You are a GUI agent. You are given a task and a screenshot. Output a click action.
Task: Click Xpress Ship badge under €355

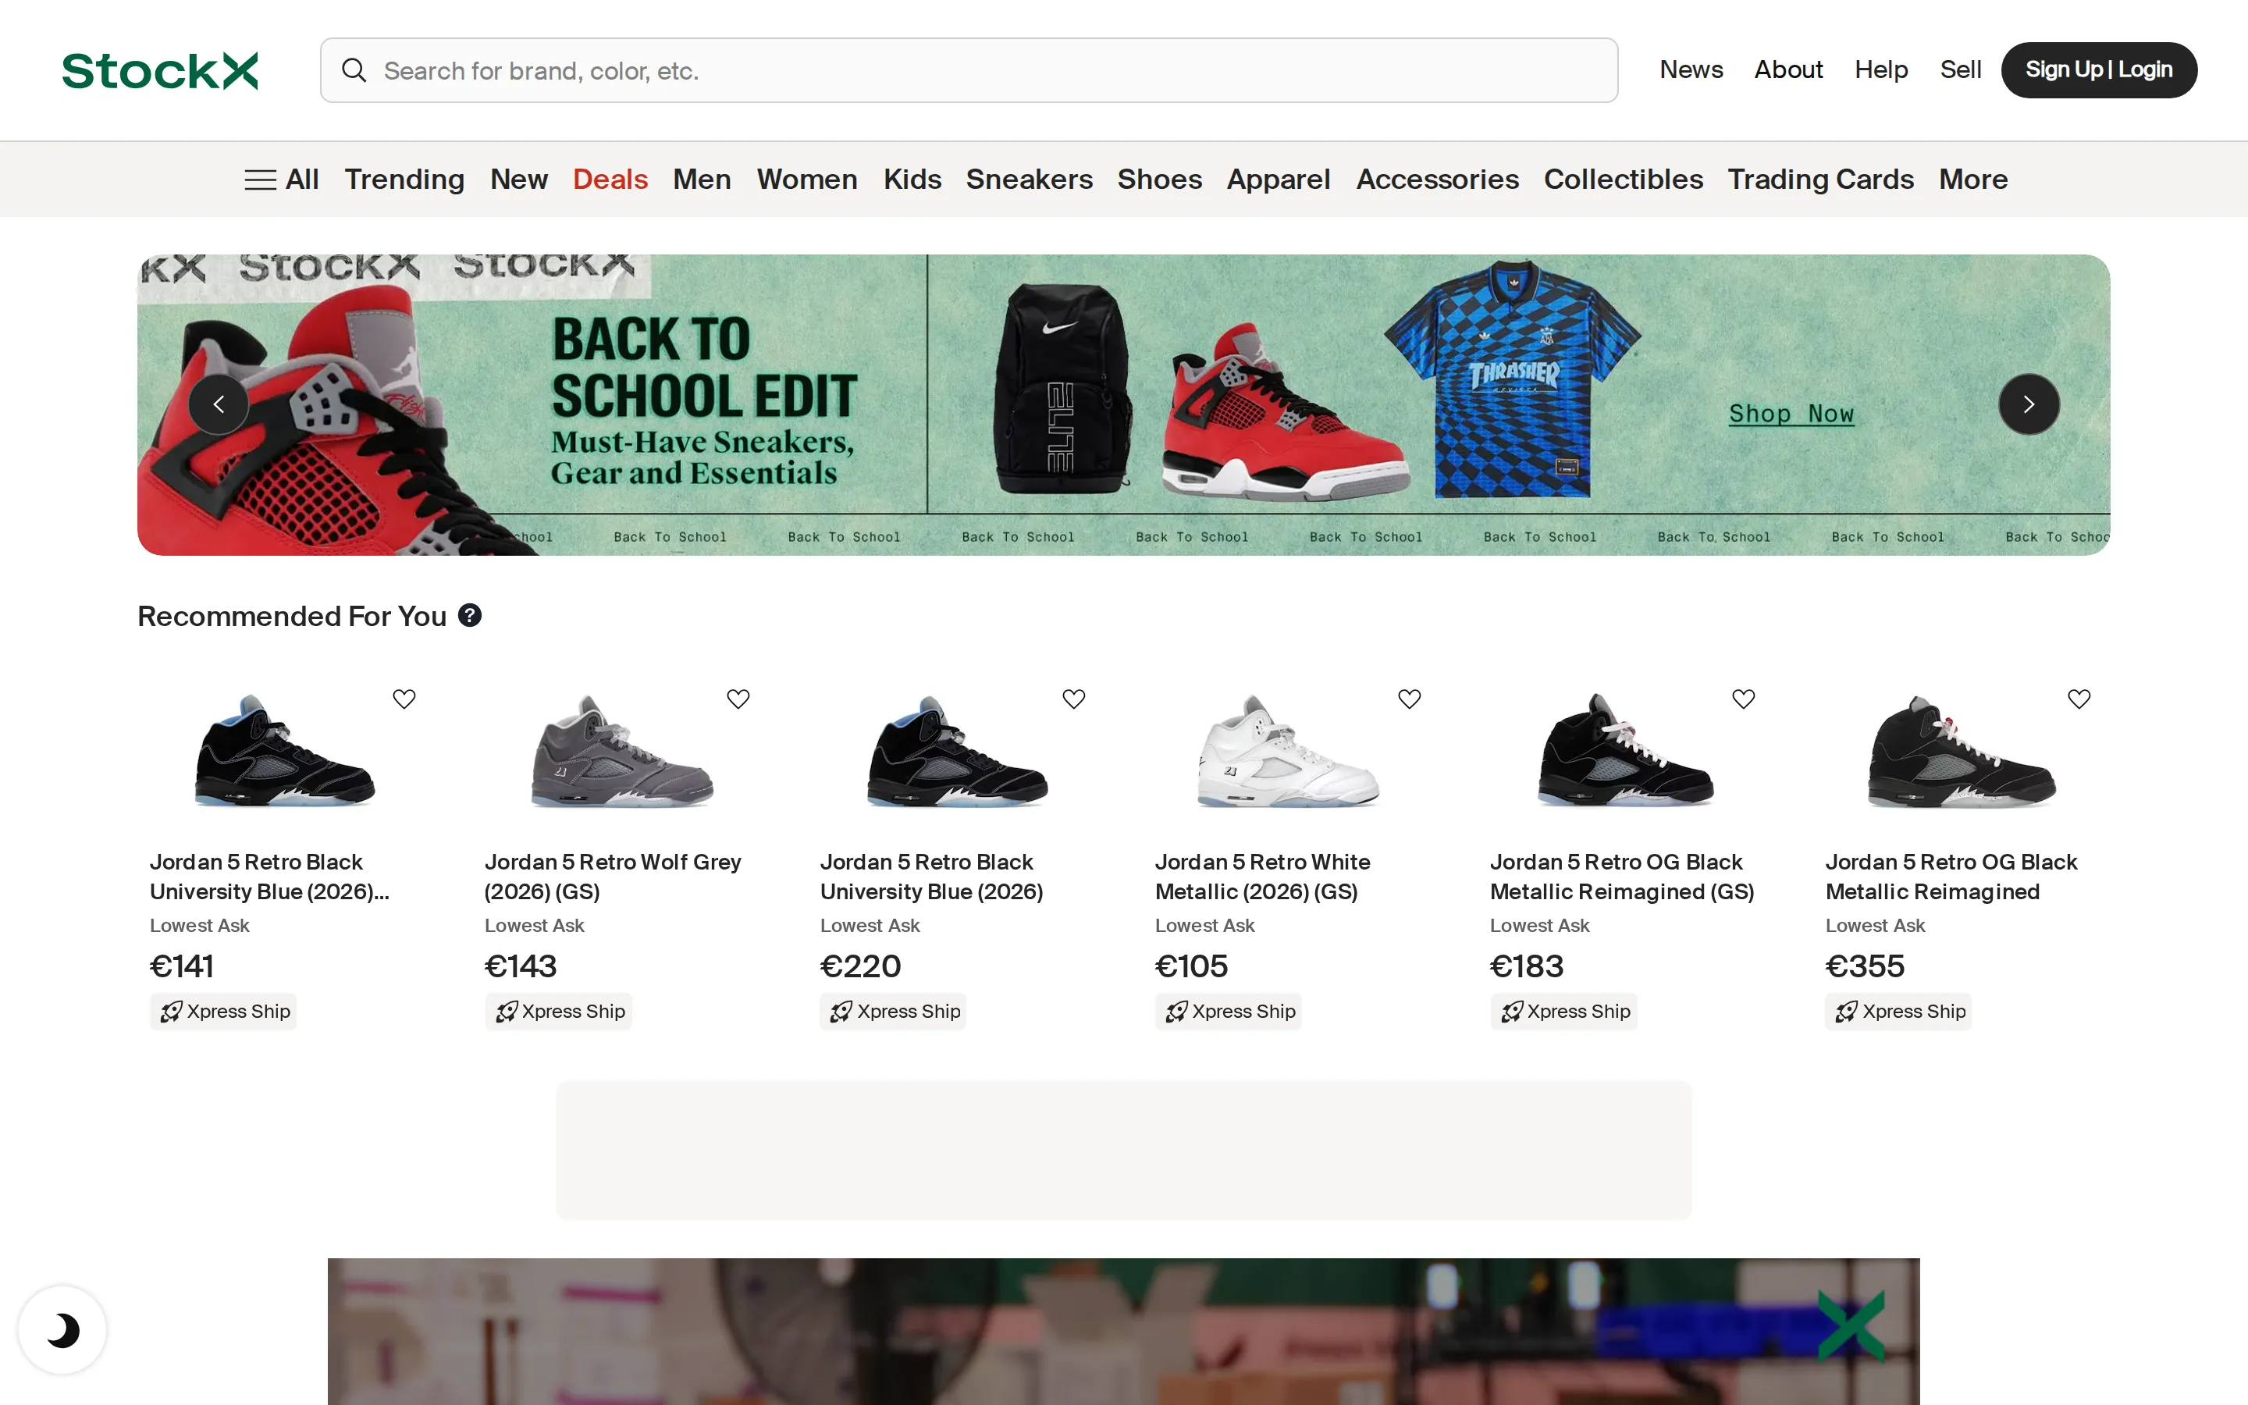[1898, 1011]
